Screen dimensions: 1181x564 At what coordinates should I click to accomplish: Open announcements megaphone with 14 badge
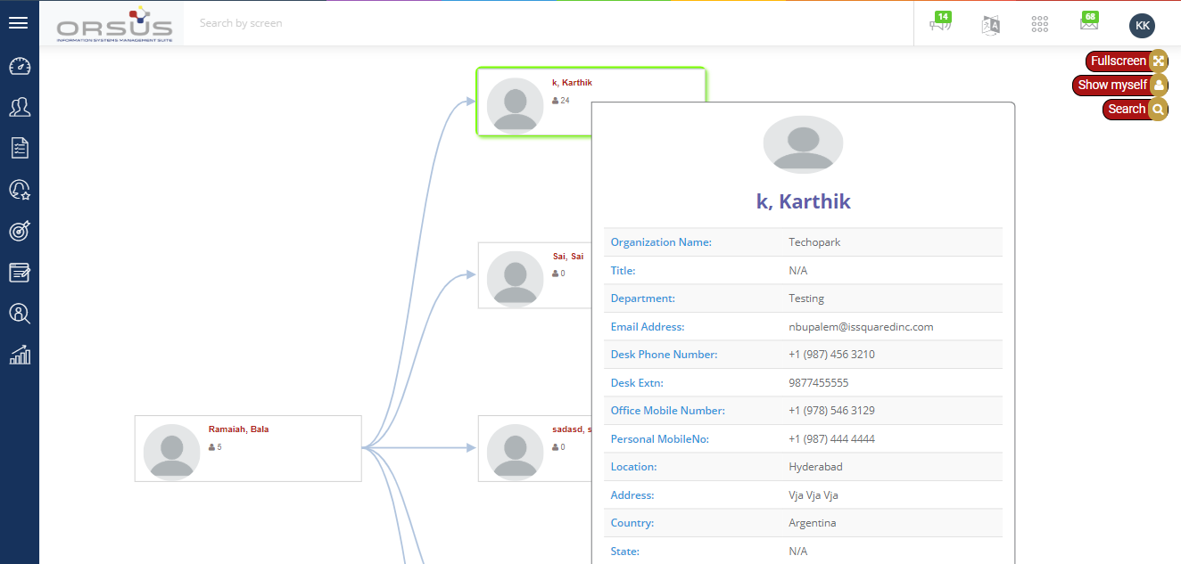[940, 24]
